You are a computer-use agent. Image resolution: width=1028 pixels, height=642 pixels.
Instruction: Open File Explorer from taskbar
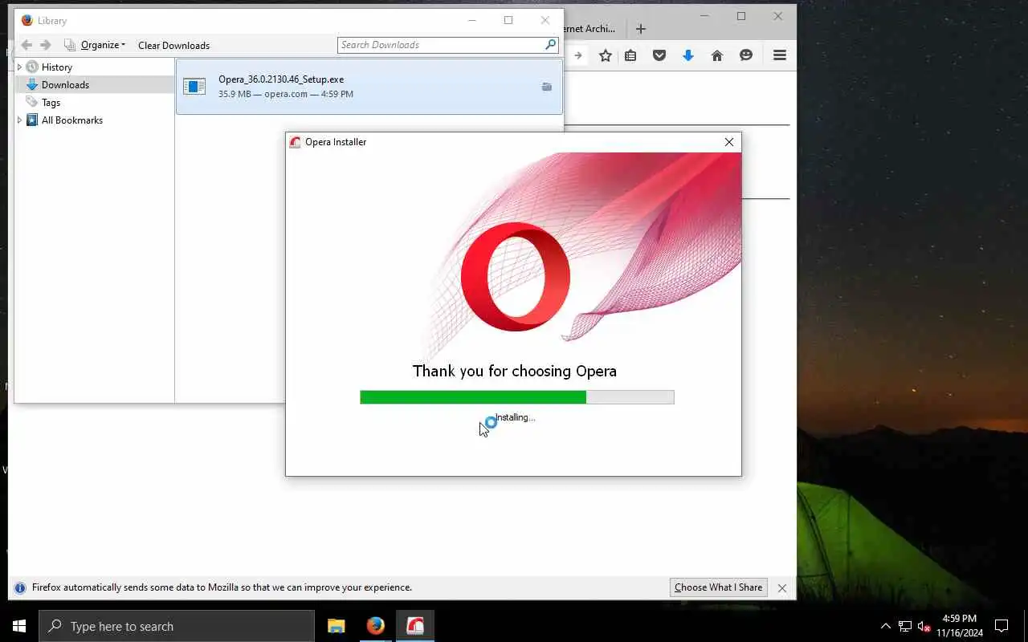tap(336, 626)
